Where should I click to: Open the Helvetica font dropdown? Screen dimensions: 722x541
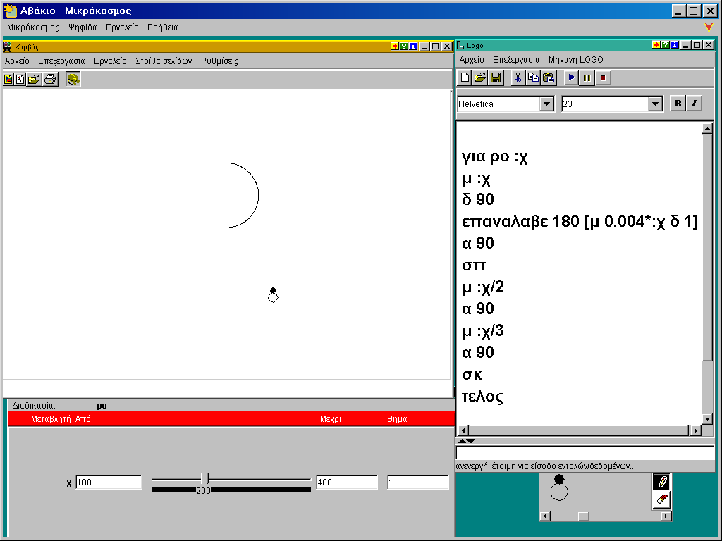point(546,104)
